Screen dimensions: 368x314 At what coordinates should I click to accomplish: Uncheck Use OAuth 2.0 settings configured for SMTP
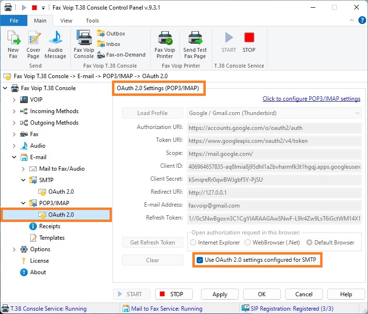pyautogui.click(x=200, y=260)
